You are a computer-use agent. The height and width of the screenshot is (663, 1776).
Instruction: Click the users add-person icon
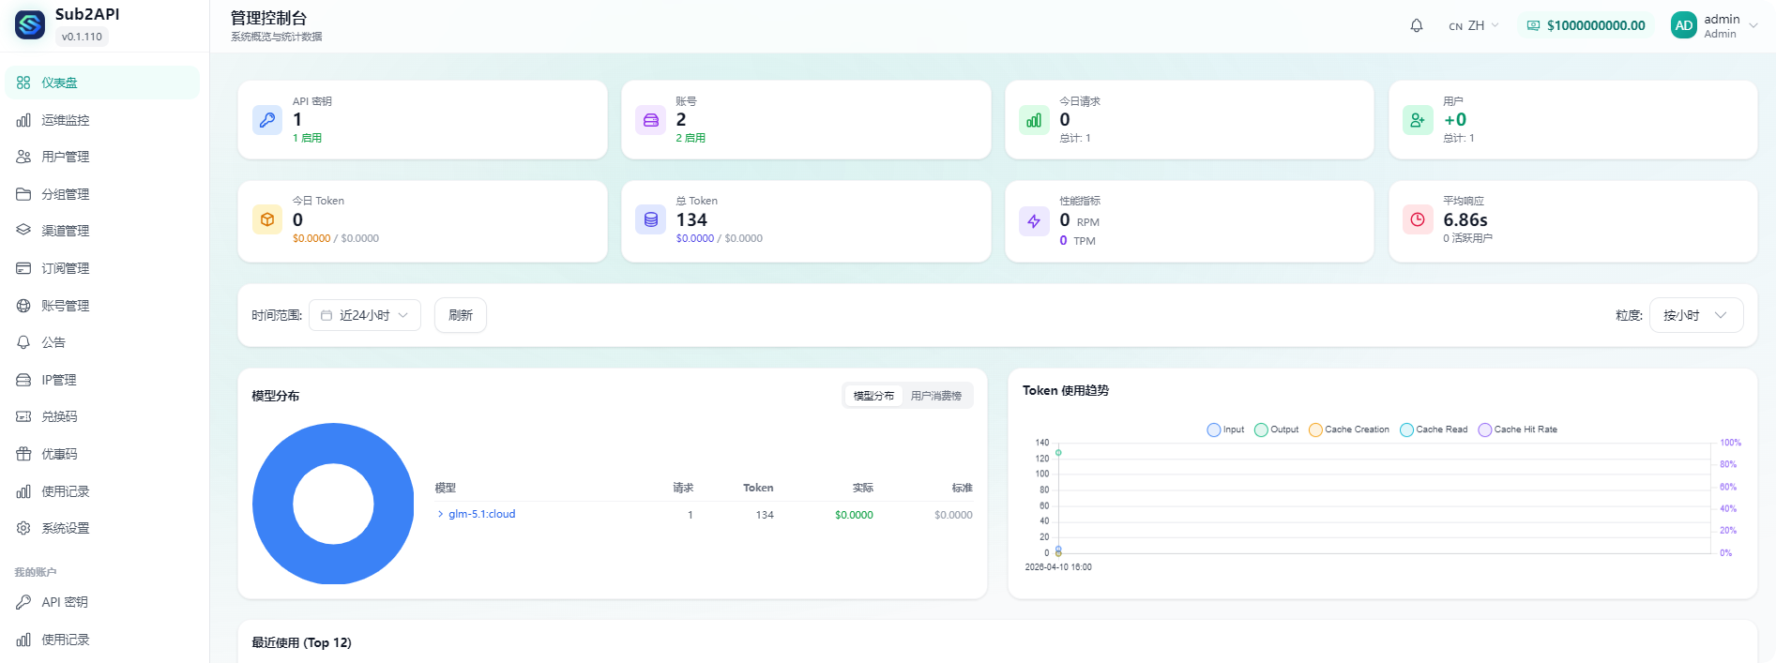[1417, 120]
